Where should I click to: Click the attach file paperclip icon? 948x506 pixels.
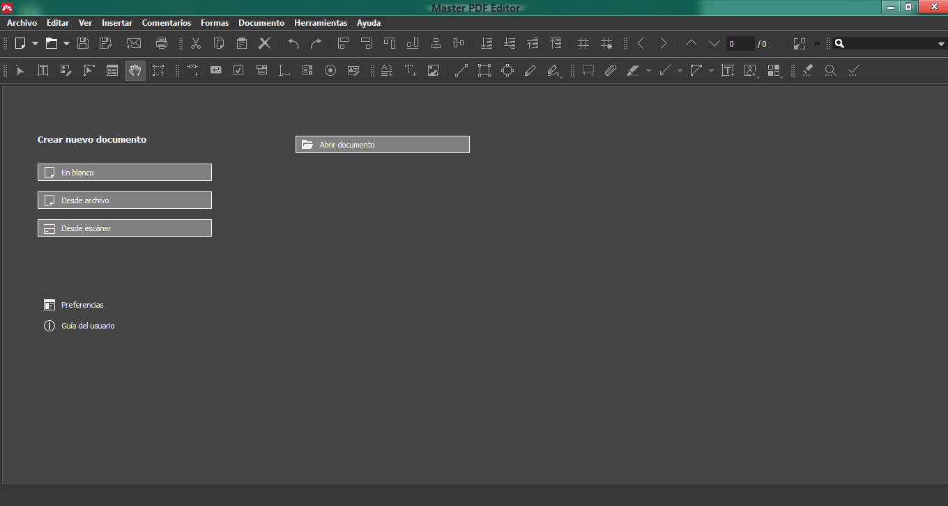pyautogui.click(x=611, y=70)
